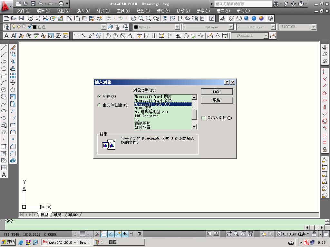Image resolution: width=330 pixels, height=247 pixels.
Task: Toggle Object Snap in the status bar
Action: coord(104,234)
